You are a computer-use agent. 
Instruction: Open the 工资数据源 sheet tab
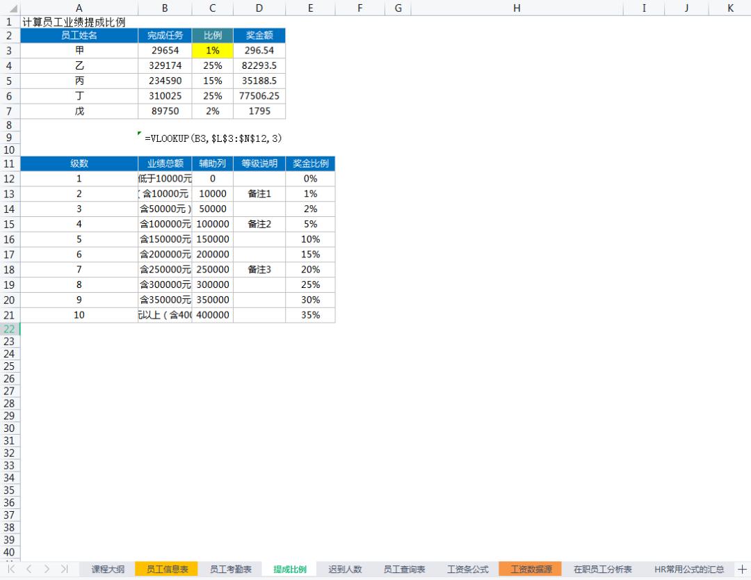pos(531,569)
